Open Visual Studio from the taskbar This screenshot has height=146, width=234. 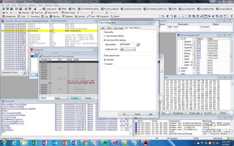tap(115, 143)
